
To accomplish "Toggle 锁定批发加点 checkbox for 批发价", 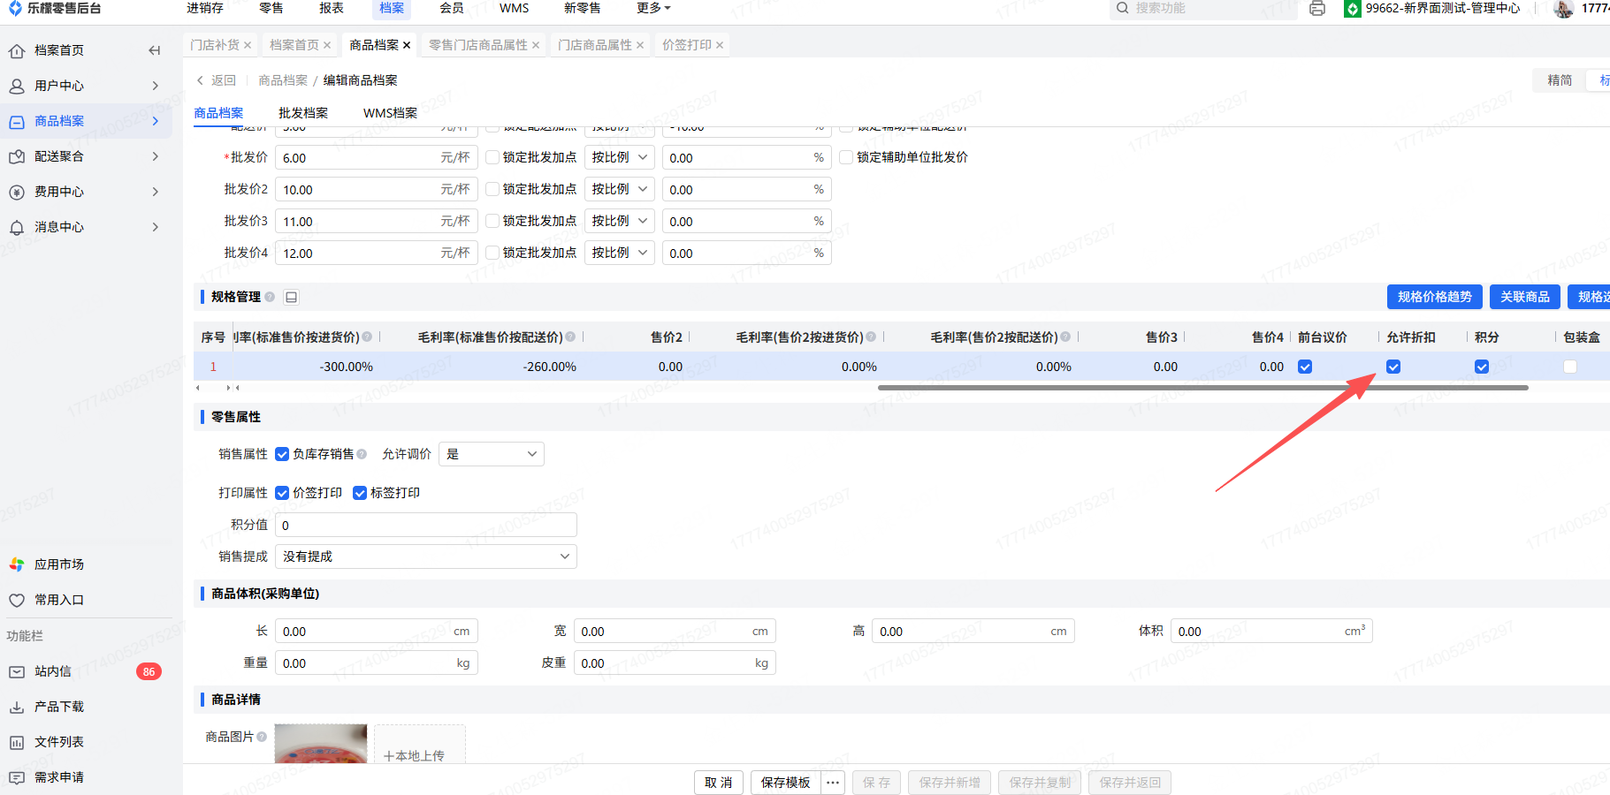I will coord(492,157).
